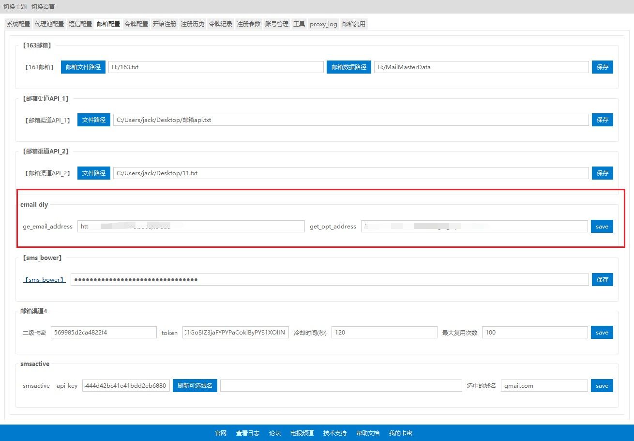
Task: Open the proxy_log tab
Action: coord(323,24)
